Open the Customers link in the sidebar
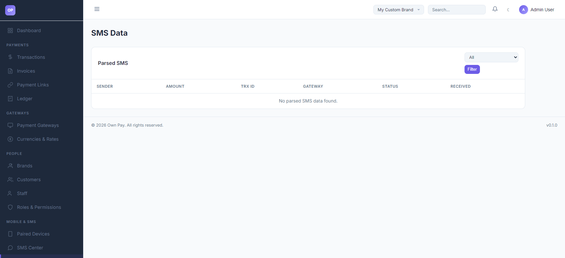The width and height of the screenshot is (565, 258). pos(29,180)
